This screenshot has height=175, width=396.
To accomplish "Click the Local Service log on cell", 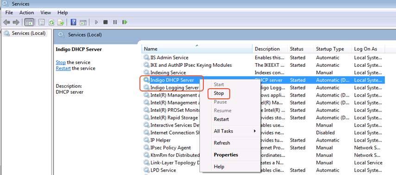I will click(368, 162).
